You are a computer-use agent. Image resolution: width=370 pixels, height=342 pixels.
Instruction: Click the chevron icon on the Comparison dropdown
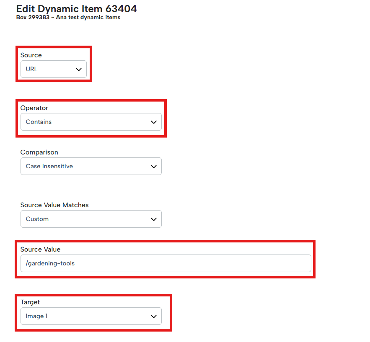pyautogui.click(x=153, y=166)
